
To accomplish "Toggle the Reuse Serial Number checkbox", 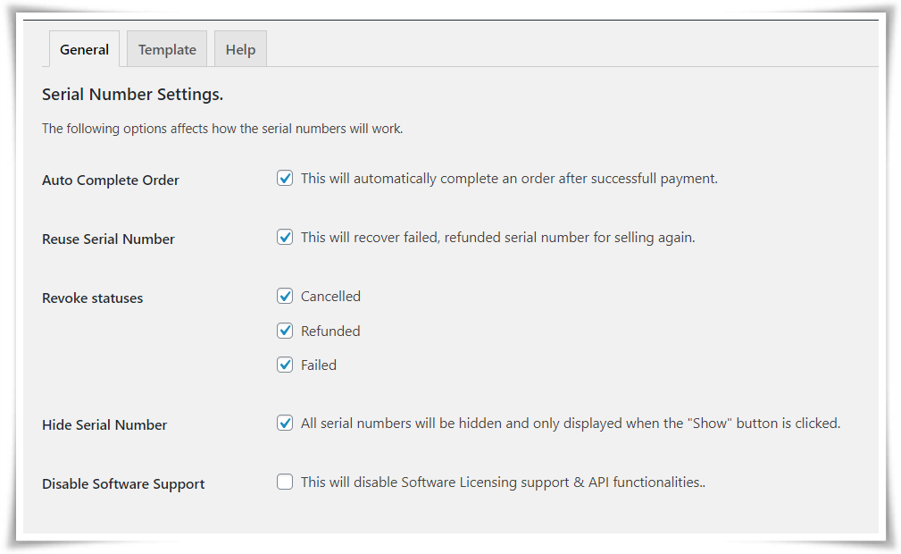I will 285,237.
